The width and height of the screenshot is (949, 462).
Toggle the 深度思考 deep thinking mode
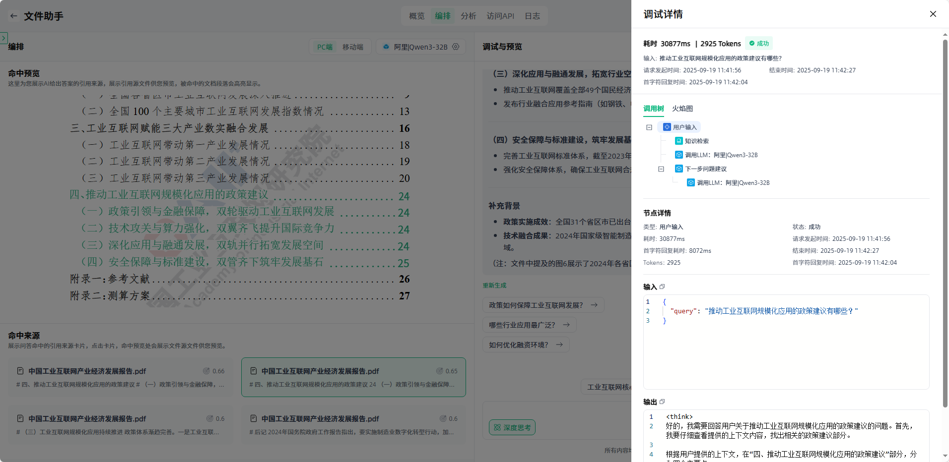[512, 427]
